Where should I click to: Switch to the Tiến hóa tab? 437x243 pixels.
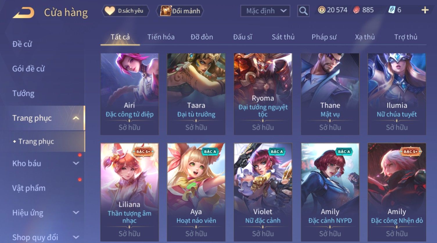coord(161,37)
